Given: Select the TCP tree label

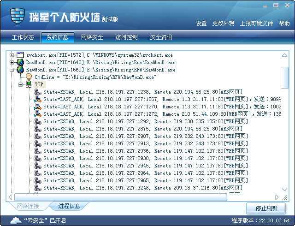Looking at the screenshot, I should (x=39, y=84).
